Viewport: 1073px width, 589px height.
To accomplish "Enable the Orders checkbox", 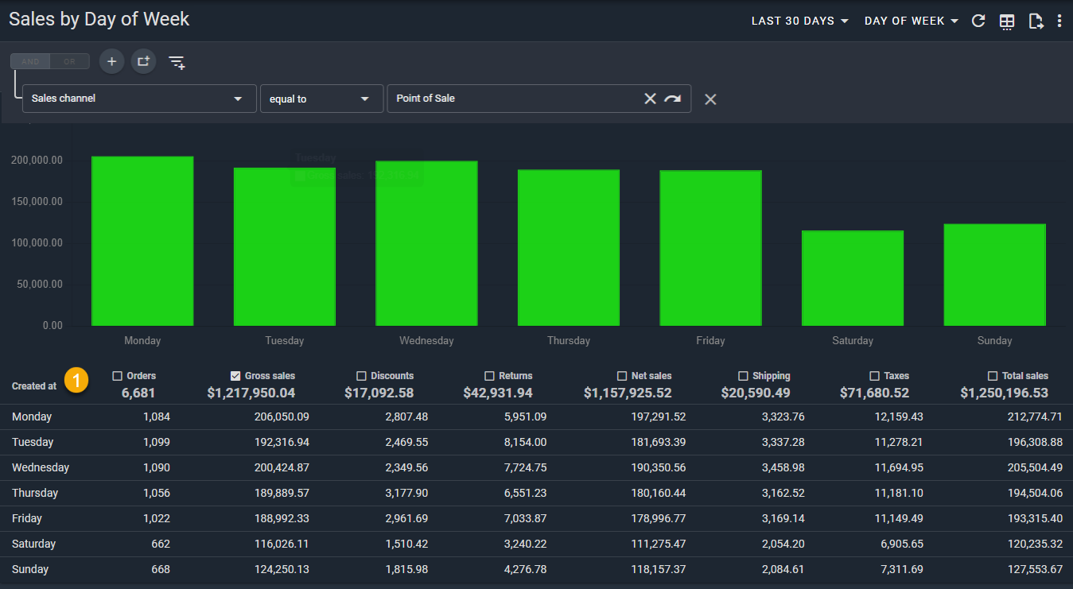I will (x=118, y=376).
